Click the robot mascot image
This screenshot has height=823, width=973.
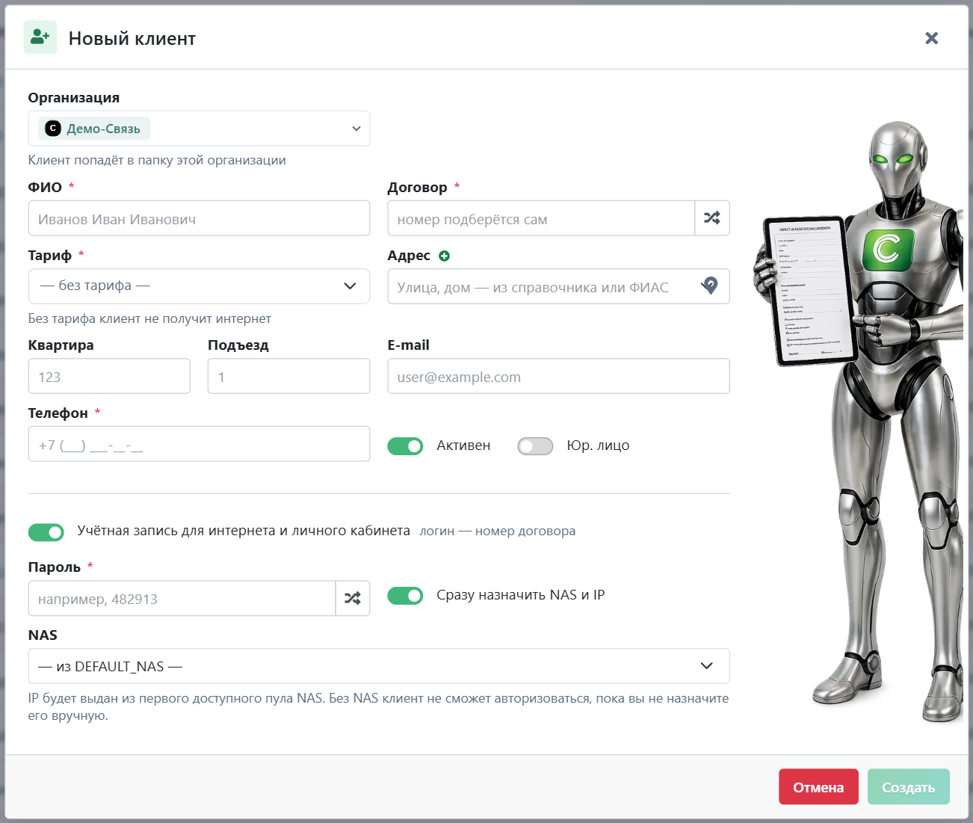(x=859, y=422)
